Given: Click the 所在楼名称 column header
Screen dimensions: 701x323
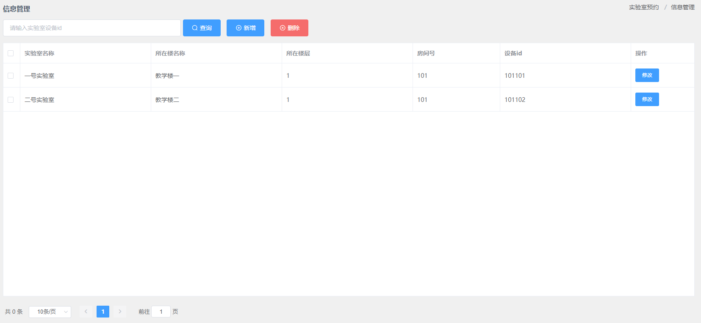Looking at the screenshot, I should coord(170,53).
